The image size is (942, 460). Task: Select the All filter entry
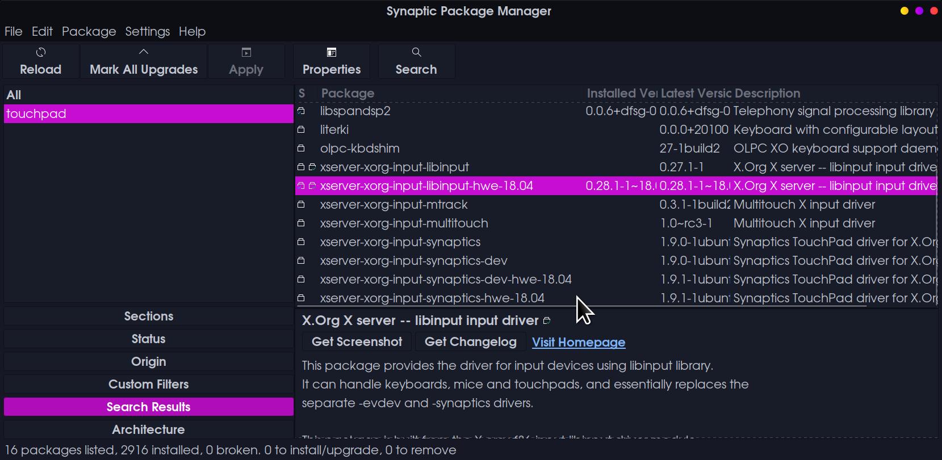(149, 95)
